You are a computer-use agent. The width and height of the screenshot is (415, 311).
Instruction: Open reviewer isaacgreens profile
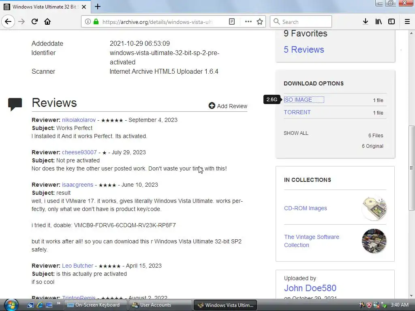coord(77,185)
